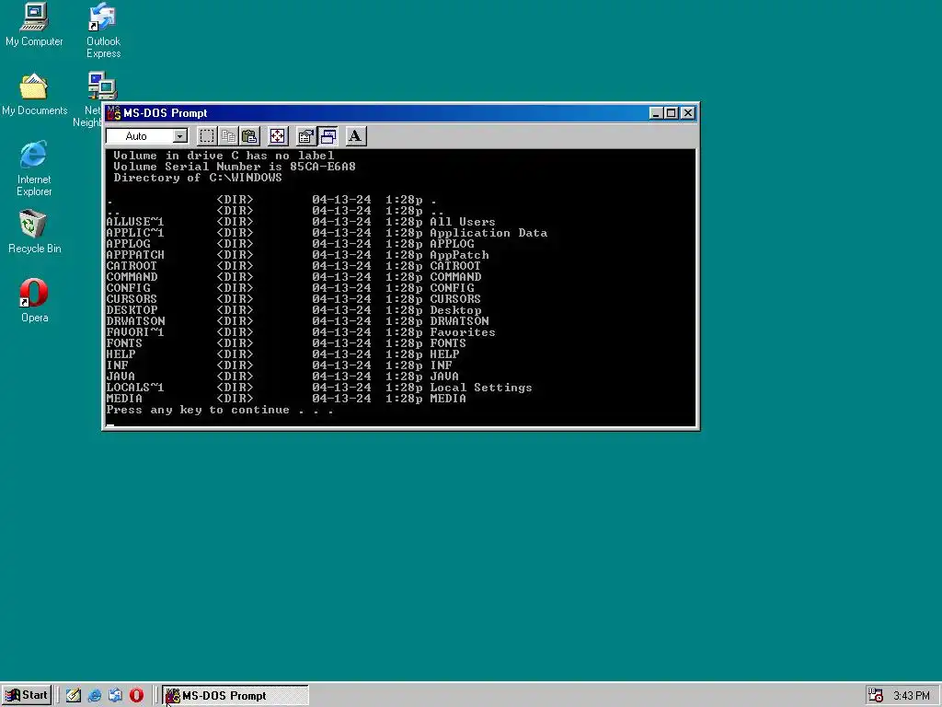This screenshot has height=707, width=942.
Task: Click the 'CATROOT' short name entry
Action: pos(132,266)
